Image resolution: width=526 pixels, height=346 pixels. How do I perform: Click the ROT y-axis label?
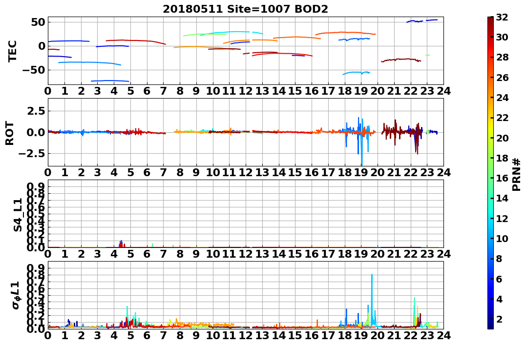point(10,133)
